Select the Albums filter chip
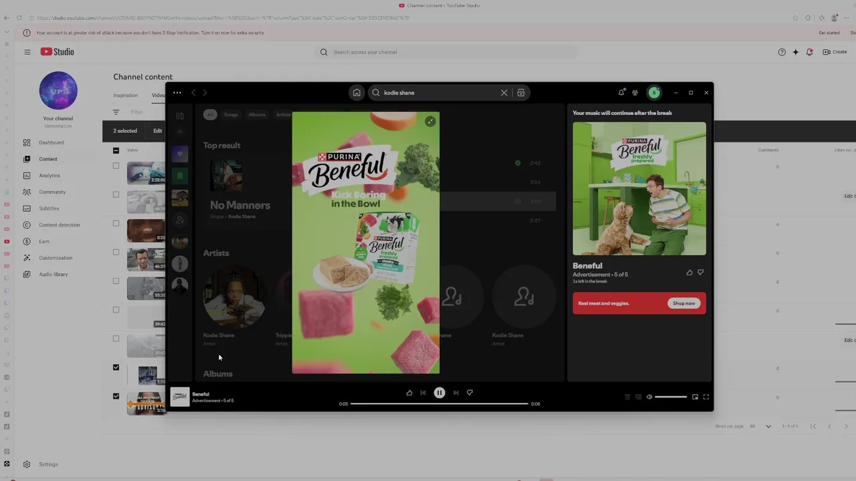The image size is (856, 481). (x=257, y=115)
